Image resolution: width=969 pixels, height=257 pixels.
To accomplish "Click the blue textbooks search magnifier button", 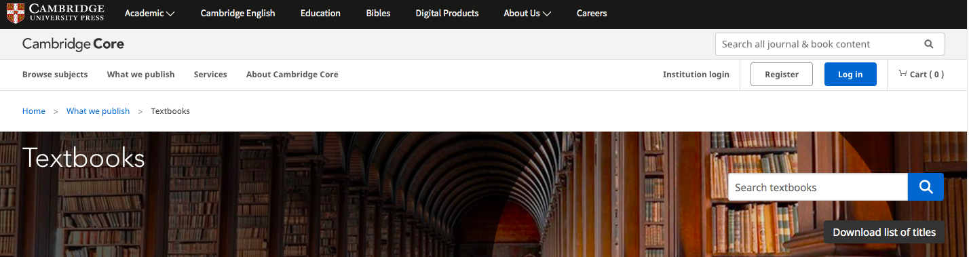I will 926,187.
